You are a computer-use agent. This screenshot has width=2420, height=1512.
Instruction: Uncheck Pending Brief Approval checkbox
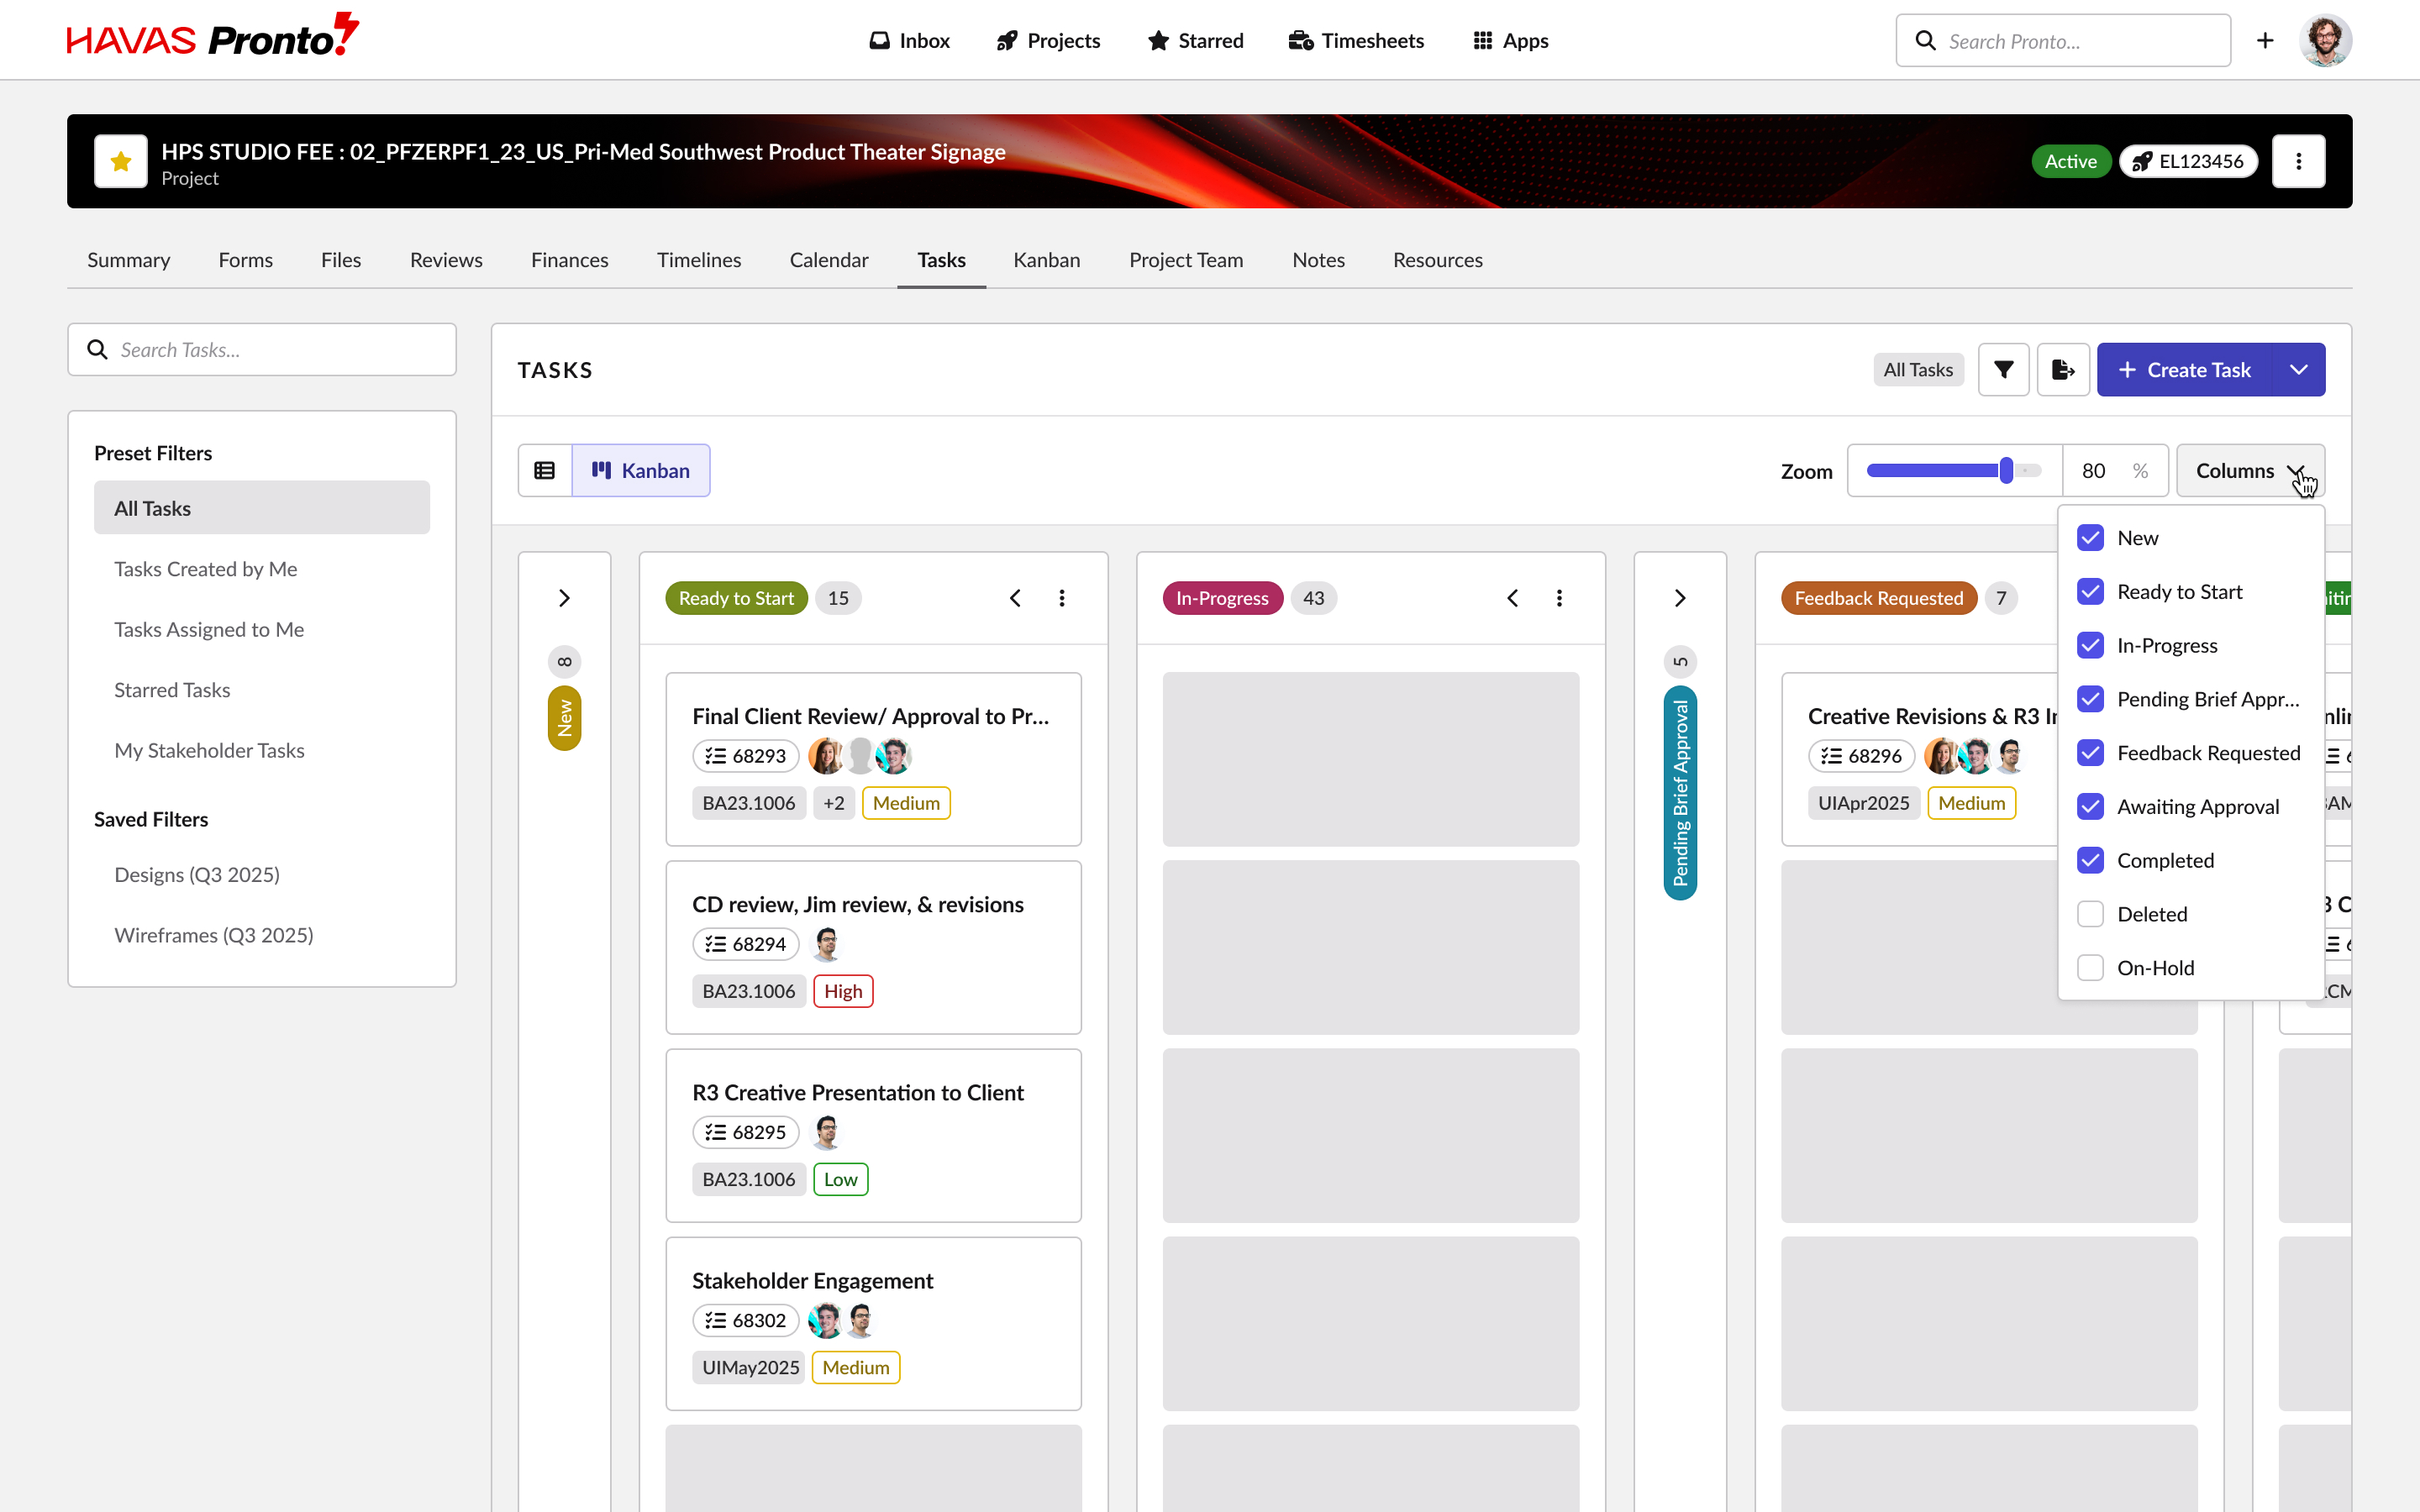(2090, 699)
